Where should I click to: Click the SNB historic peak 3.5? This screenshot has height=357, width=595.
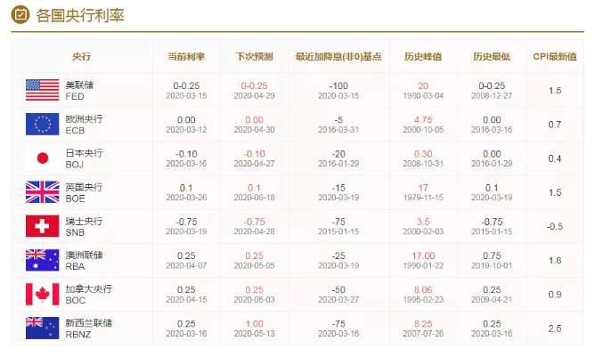coord(423,222)
